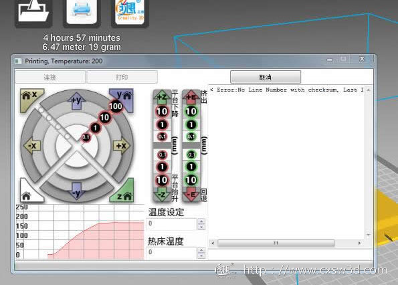Click the -Z arrow to raise platform
The image size is (398, 285).
pos(162,195)
